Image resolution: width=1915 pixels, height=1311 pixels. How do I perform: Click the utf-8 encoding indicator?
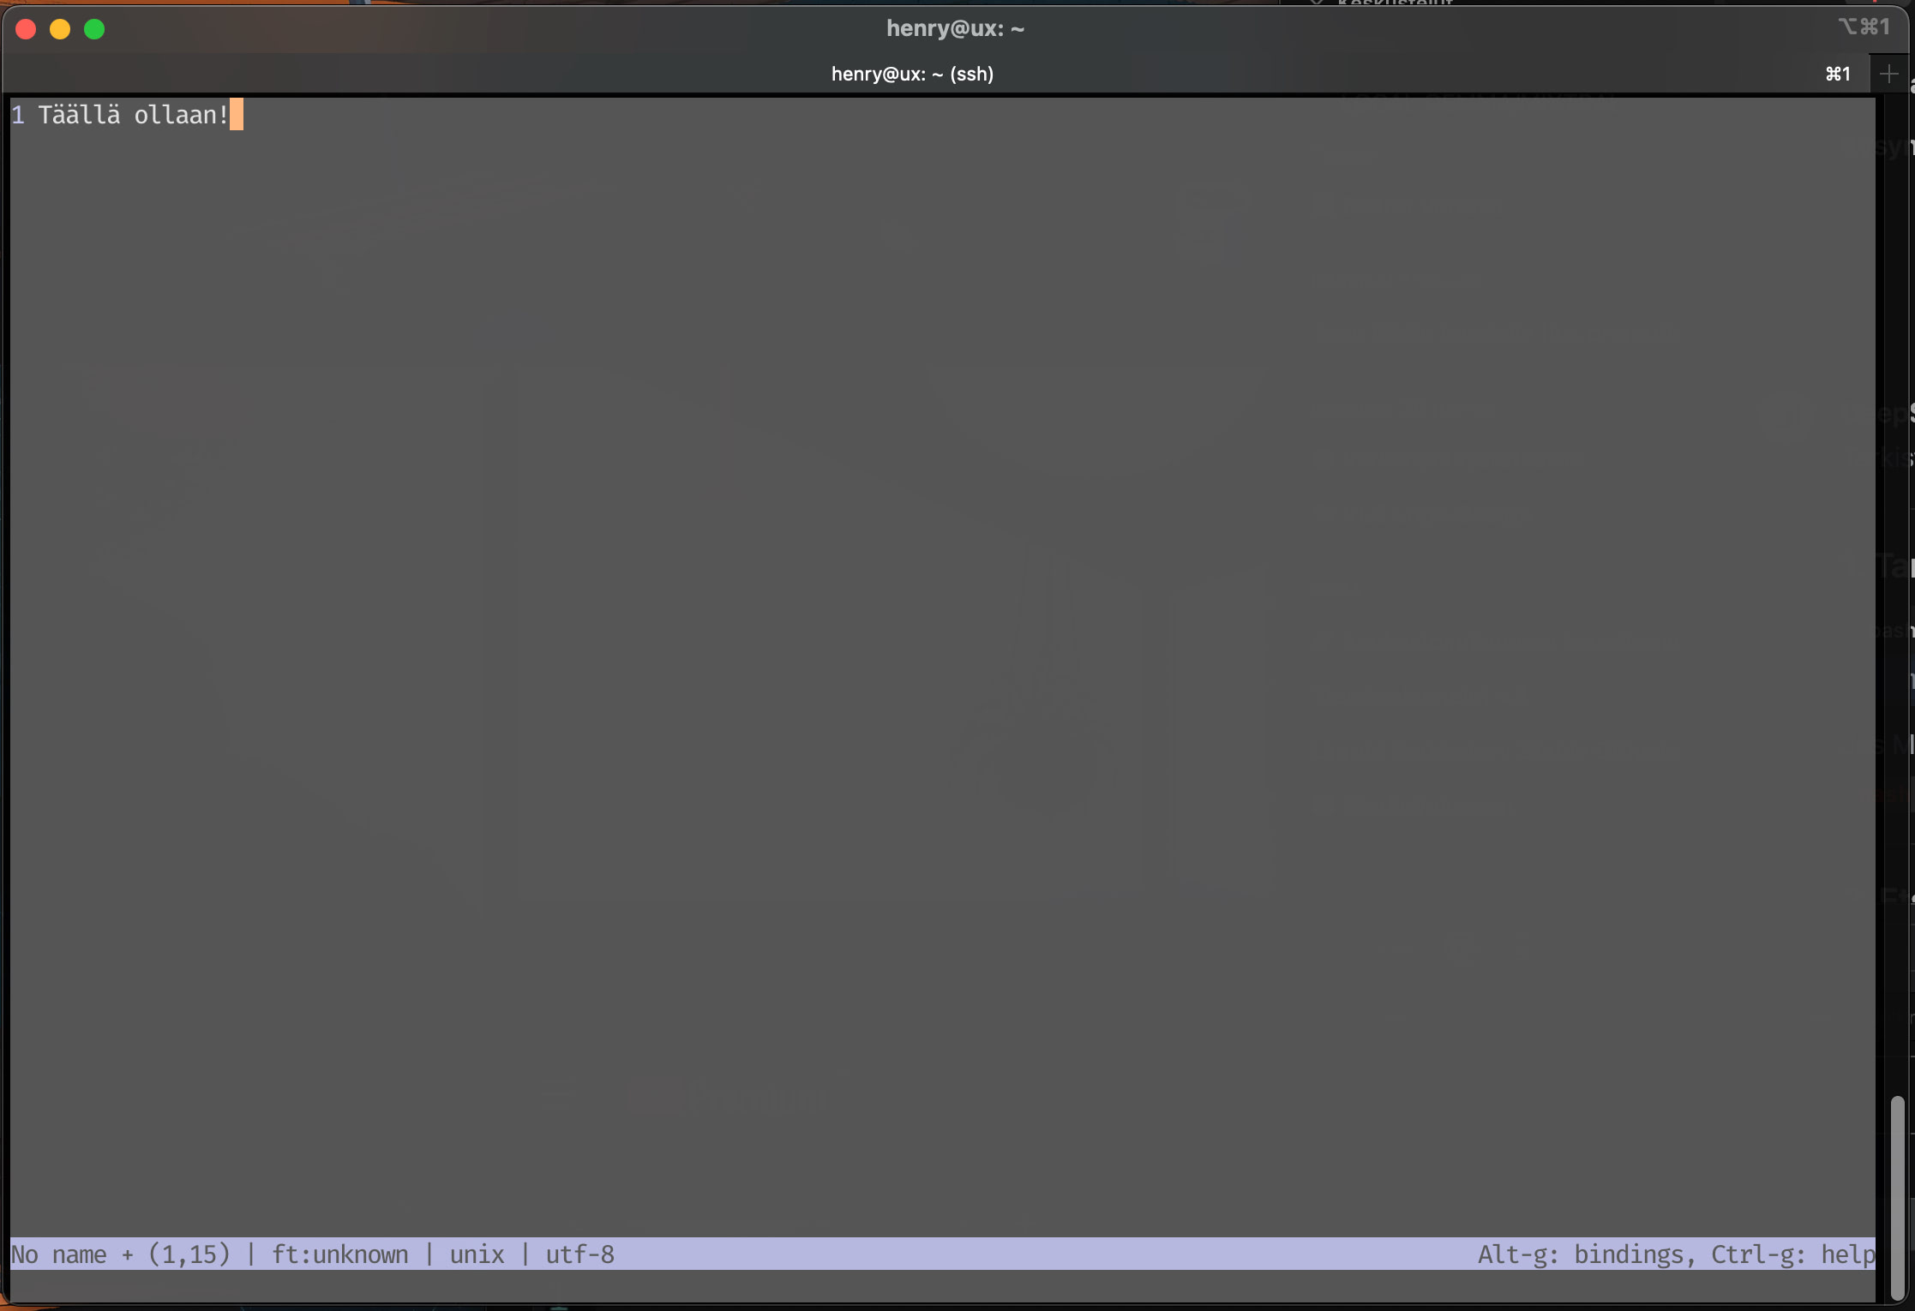coord(579,1254)
